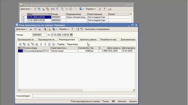Screen dimensions: 188x105
Task: Click the Номенклатура column header
Action: pyautogui.click(x=36, y=48)
